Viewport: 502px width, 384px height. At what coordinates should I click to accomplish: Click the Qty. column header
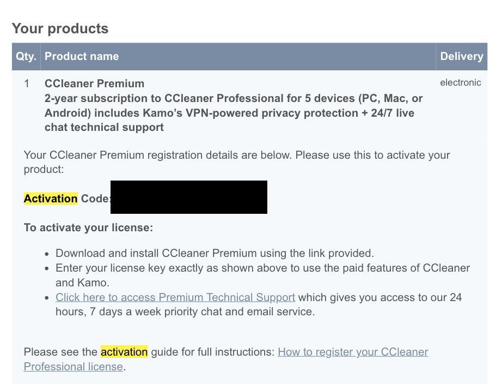[26, 56]
